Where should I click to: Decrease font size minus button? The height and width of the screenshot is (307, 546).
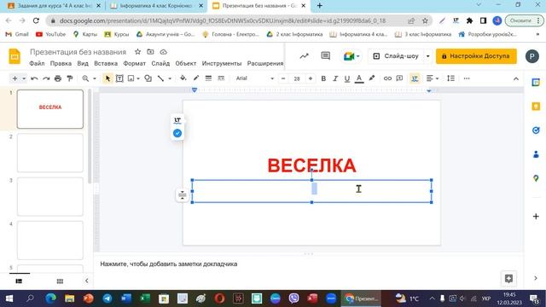(283, 78)
